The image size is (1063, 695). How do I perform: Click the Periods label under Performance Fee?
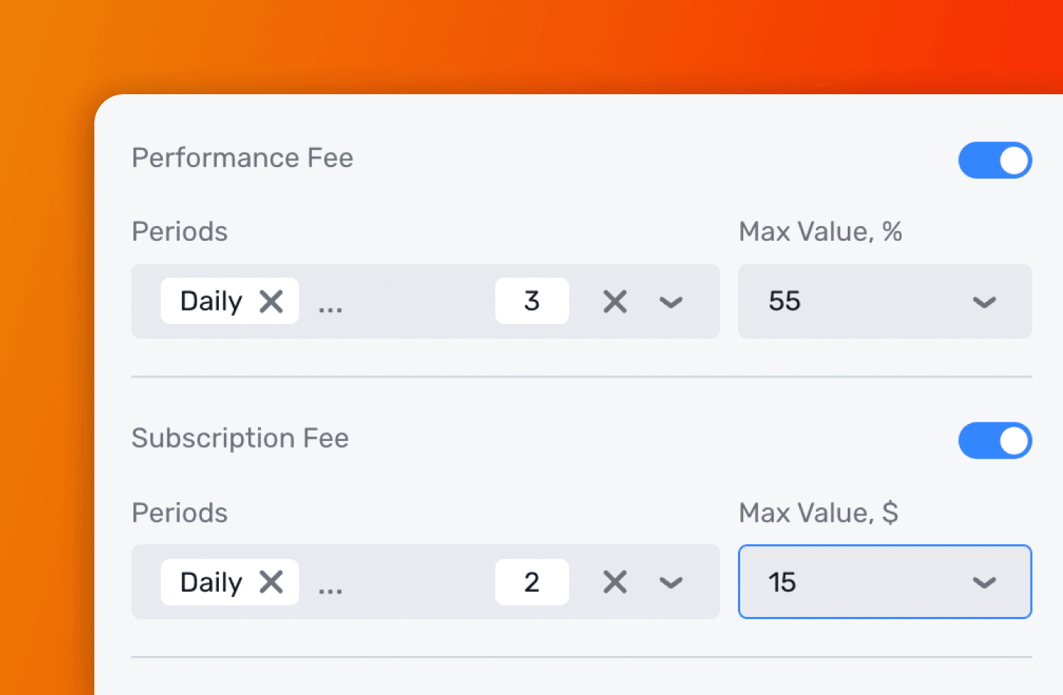pos(179,231)
